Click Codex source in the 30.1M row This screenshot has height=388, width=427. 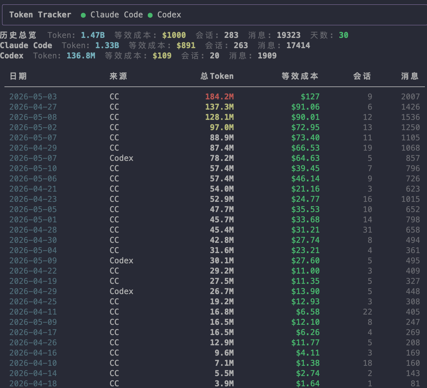coord(122,261)
